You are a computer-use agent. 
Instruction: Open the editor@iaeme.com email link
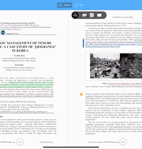pos(46,142)
